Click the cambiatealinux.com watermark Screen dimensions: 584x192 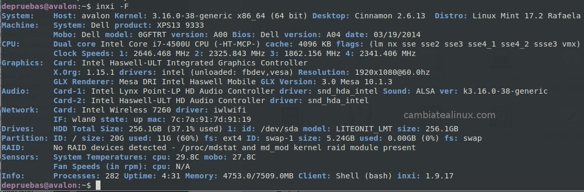click(x=450, y=115)
